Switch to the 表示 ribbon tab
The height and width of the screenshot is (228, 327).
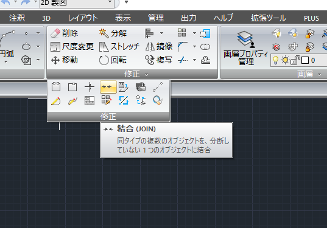point(123,18)
